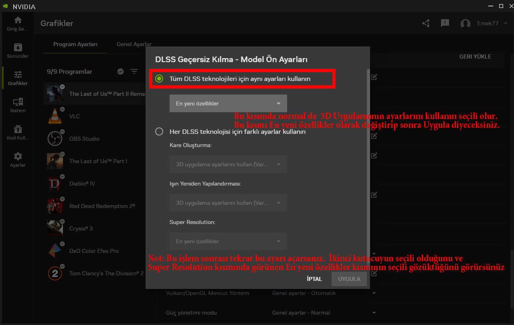514x325 pixels.
Task: Click the 9/9 Programlar label
Action: click(69, 71)
